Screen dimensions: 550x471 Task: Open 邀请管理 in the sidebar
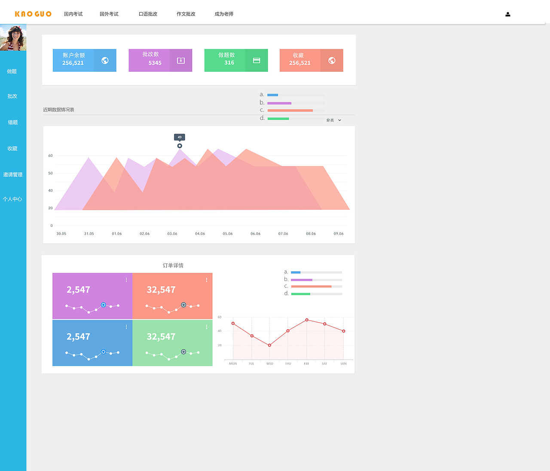click(13, 174)
